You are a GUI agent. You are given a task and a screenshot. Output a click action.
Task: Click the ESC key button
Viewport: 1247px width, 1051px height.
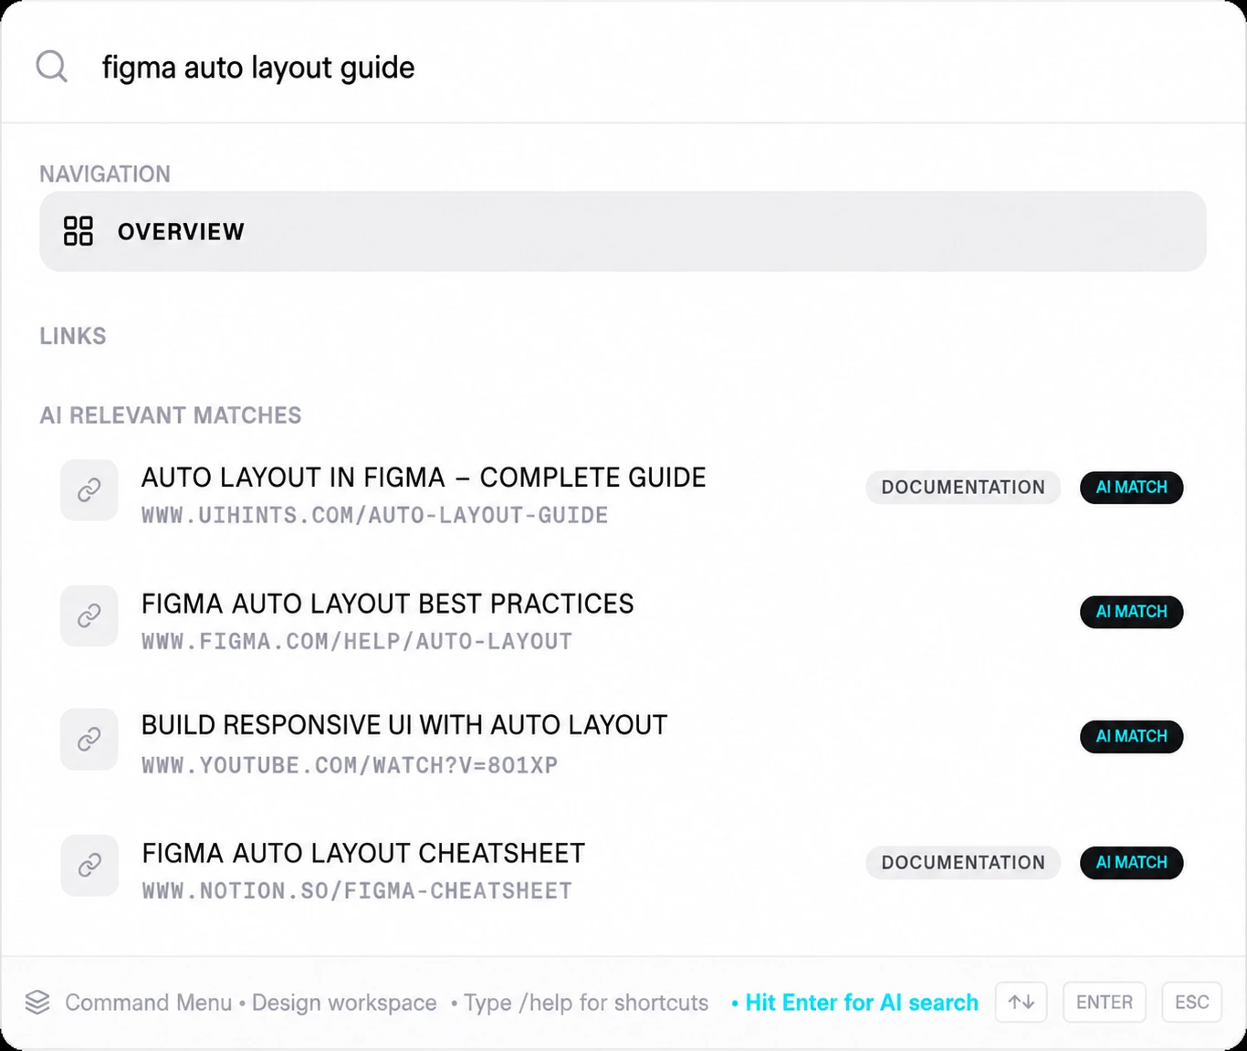(1191, 1003)
